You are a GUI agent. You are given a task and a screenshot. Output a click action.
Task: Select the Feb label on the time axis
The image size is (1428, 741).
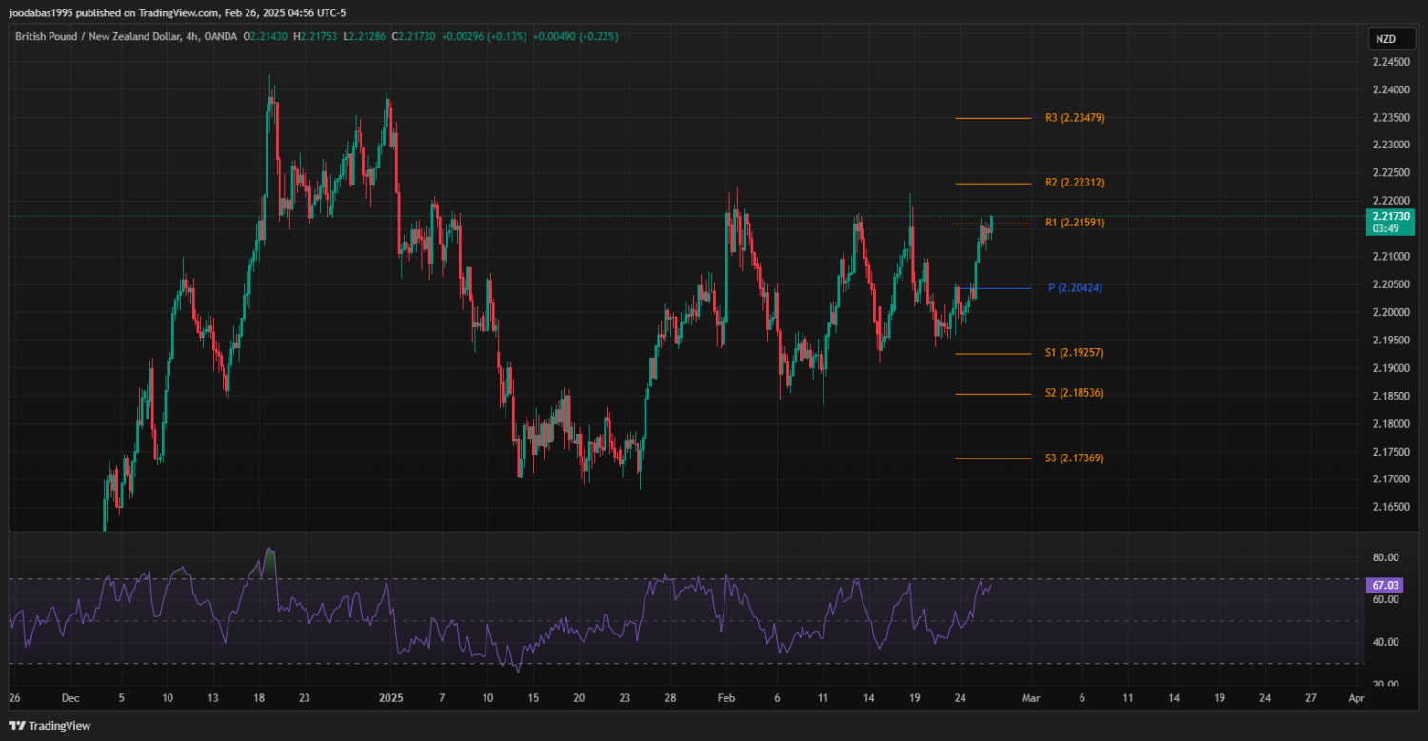726,697
